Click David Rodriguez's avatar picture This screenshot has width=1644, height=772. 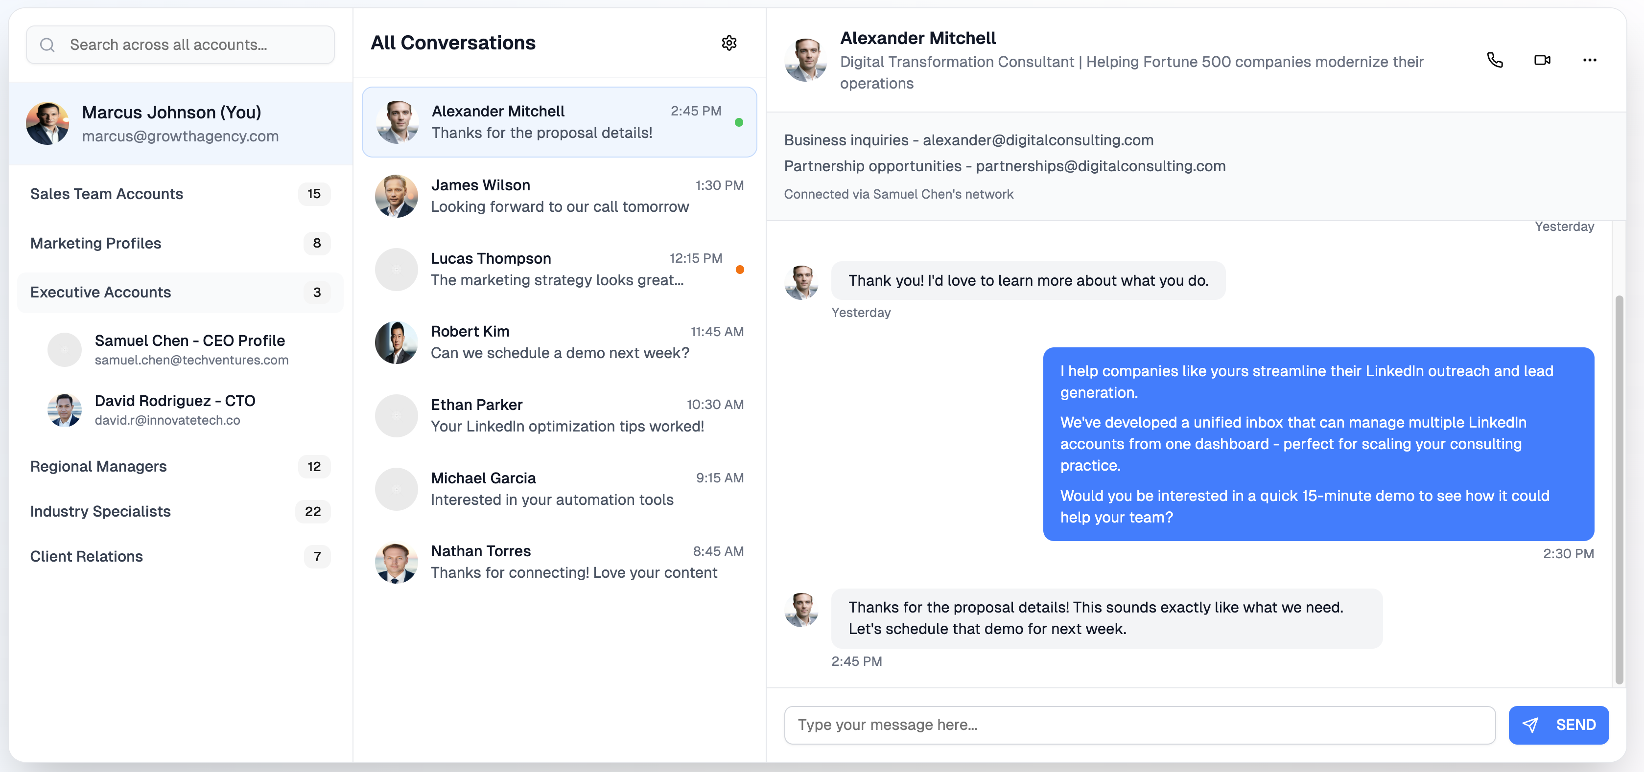tap(65, 409)
